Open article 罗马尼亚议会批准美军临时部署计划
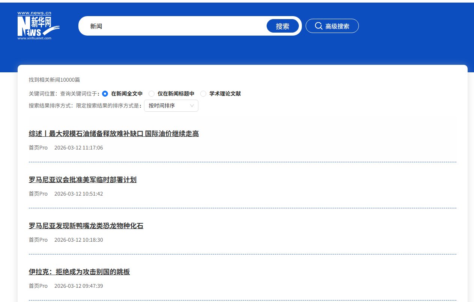The width and height of the screenshot is (474, 302). [82, 180]
